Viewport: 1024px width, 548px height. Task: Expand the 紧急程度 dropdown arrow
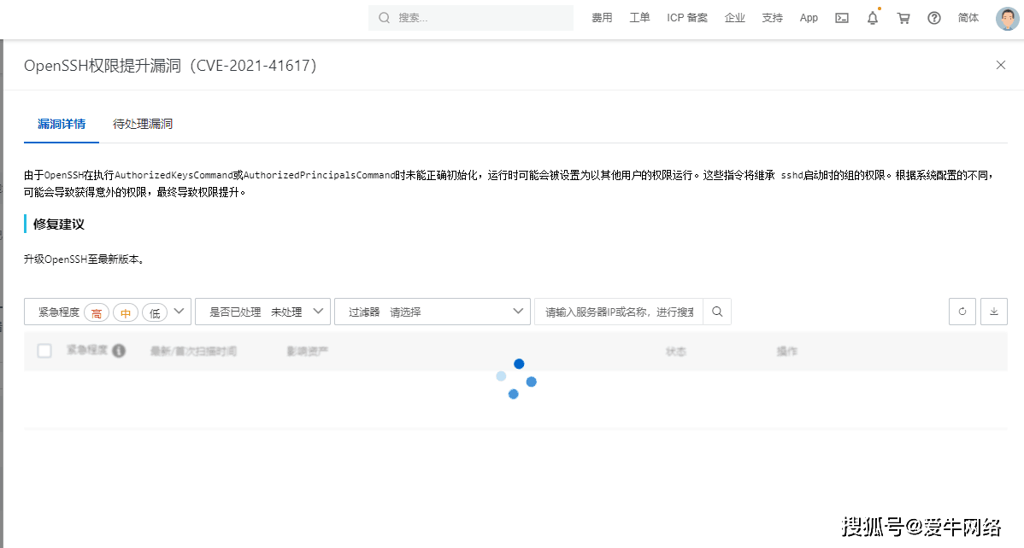(179, 312)
